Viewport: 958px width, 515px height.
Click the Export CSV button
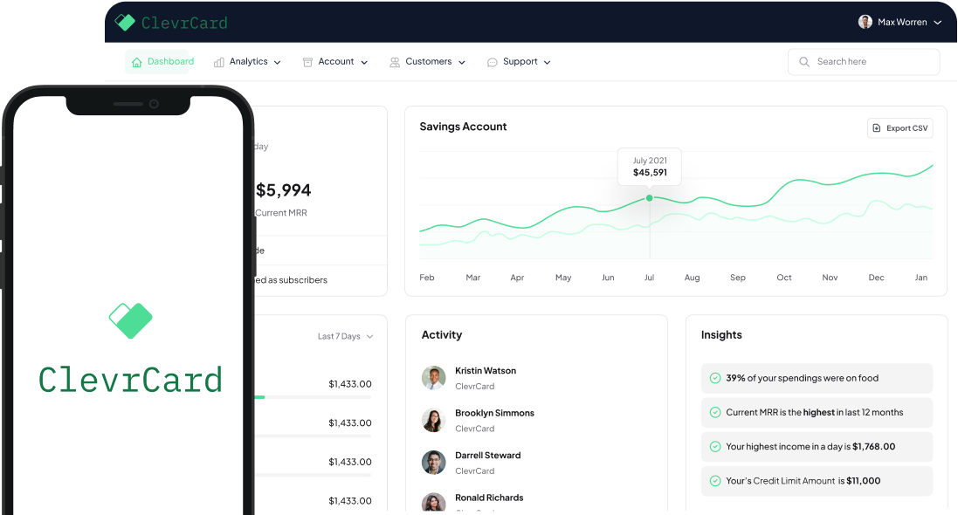pyautogui.click(x=899, y=127)
